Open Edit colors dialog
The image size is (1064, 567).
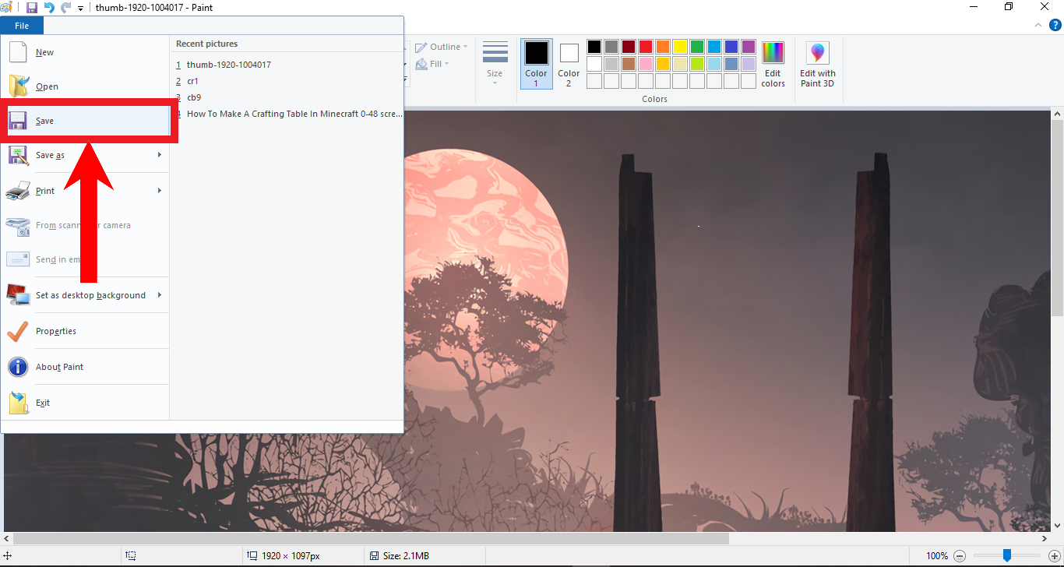click(x=773, y=64)
